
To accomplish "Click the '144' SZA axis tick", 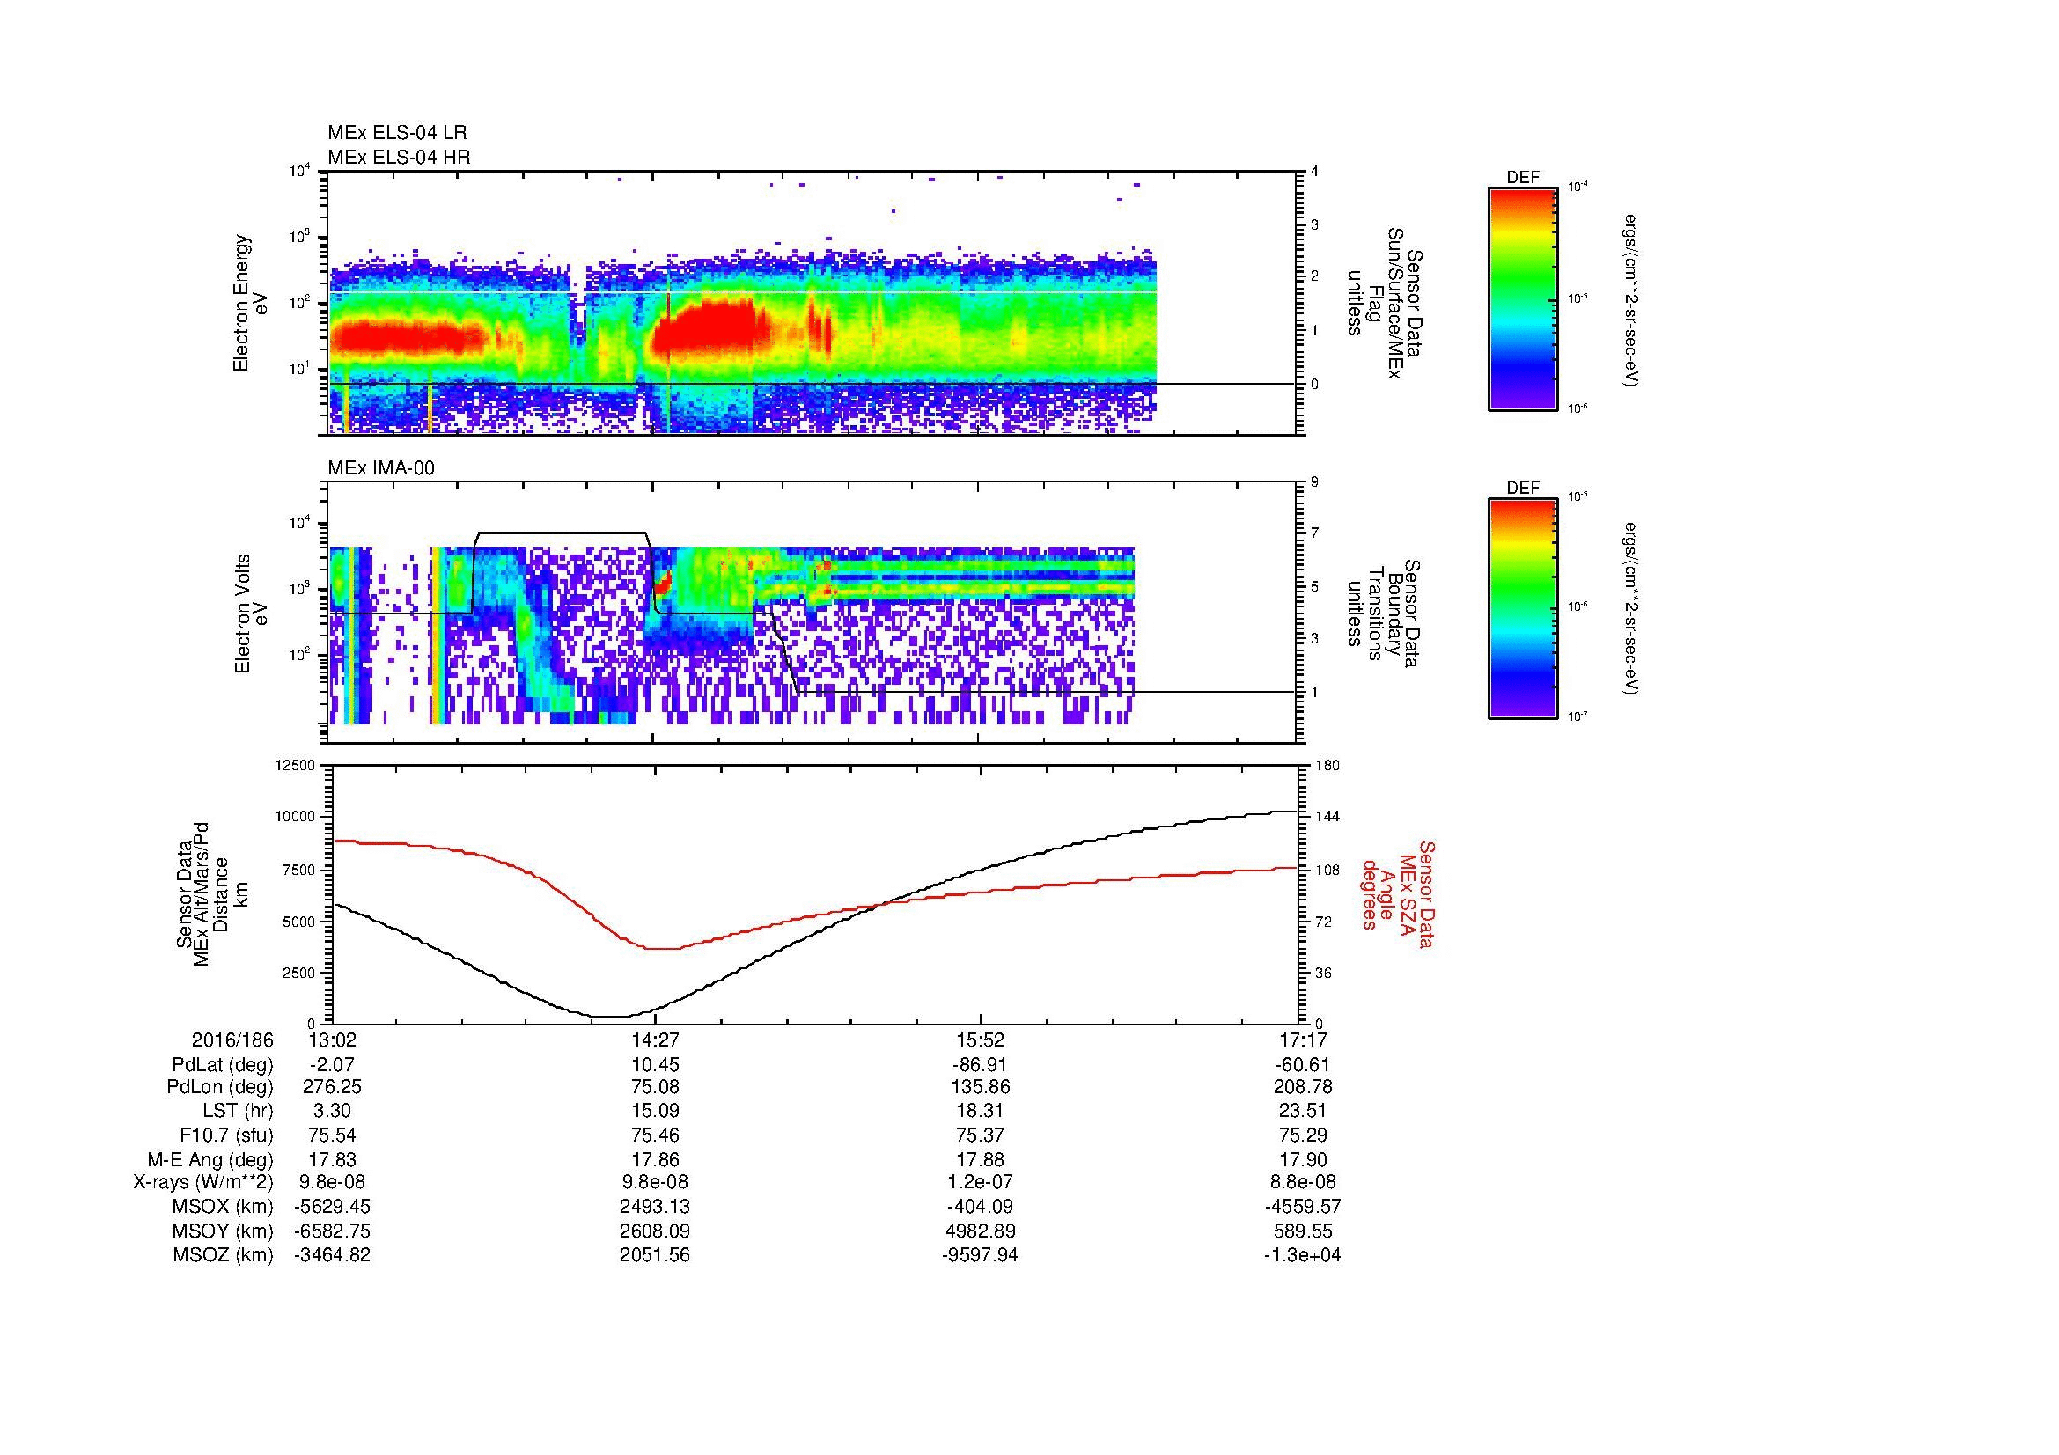I will tap(1327, 817).
